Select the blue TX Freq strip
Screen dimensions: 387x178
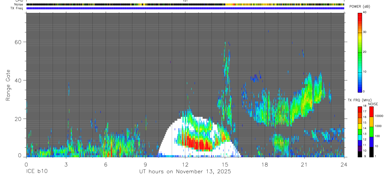click(185, 8)
